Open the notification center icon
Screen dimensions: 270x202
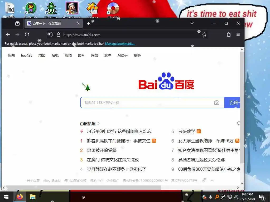click(262, 197)
